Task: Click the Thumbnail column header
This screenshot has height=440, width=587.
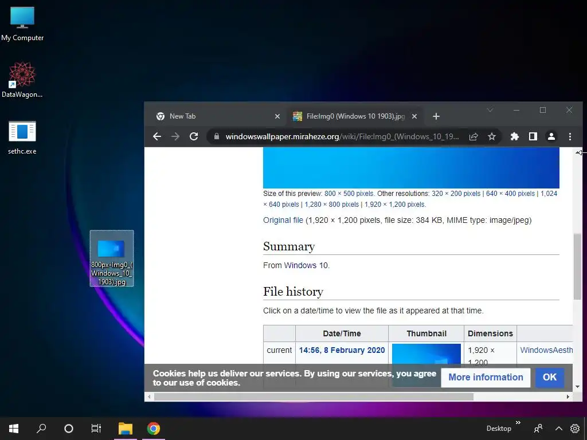Action: pyautogui.click(x=426, y=333)
